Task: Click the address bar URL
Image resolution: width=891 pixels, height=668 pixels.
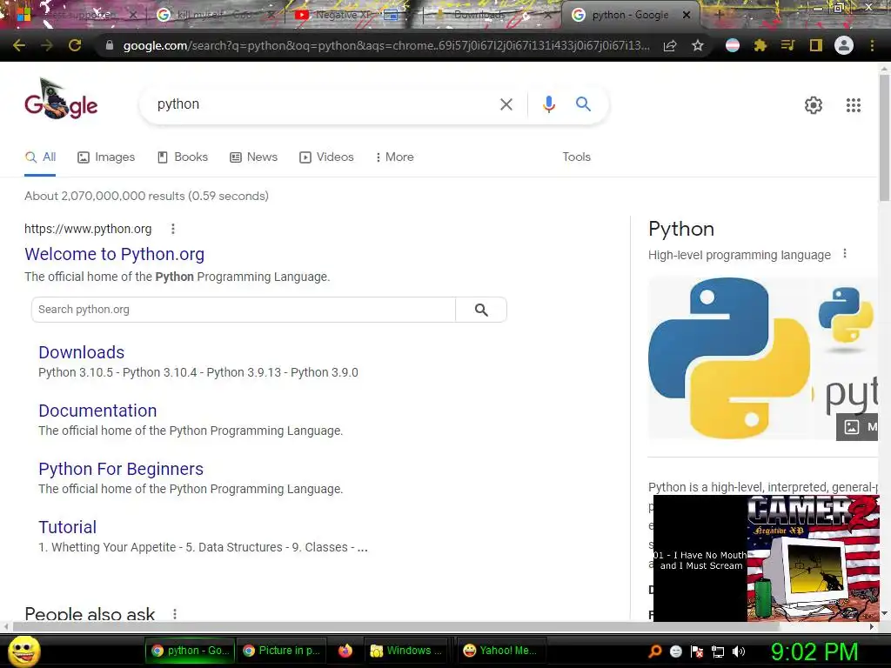Action: [x=386, y=45]
